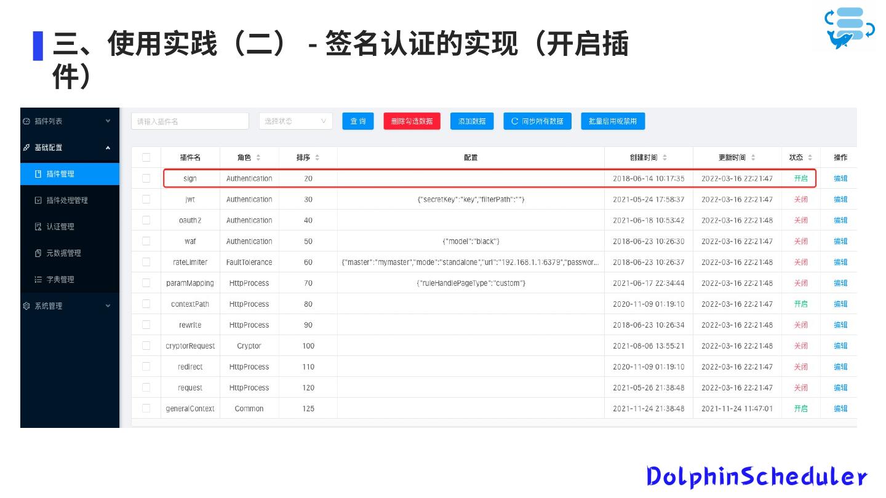Click 编辑 link for the waf plugin
The height and width of the screenshot is (498, 886).
coord(840,241)
